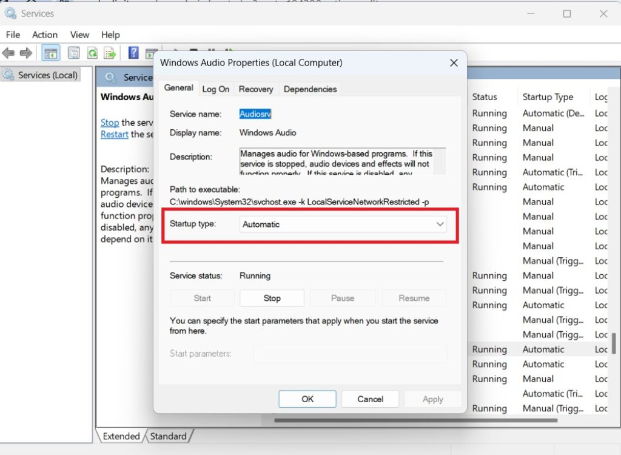The image size is (621, 455).
Task: Click the Audiosrv service name field
Action: (255, 114)
